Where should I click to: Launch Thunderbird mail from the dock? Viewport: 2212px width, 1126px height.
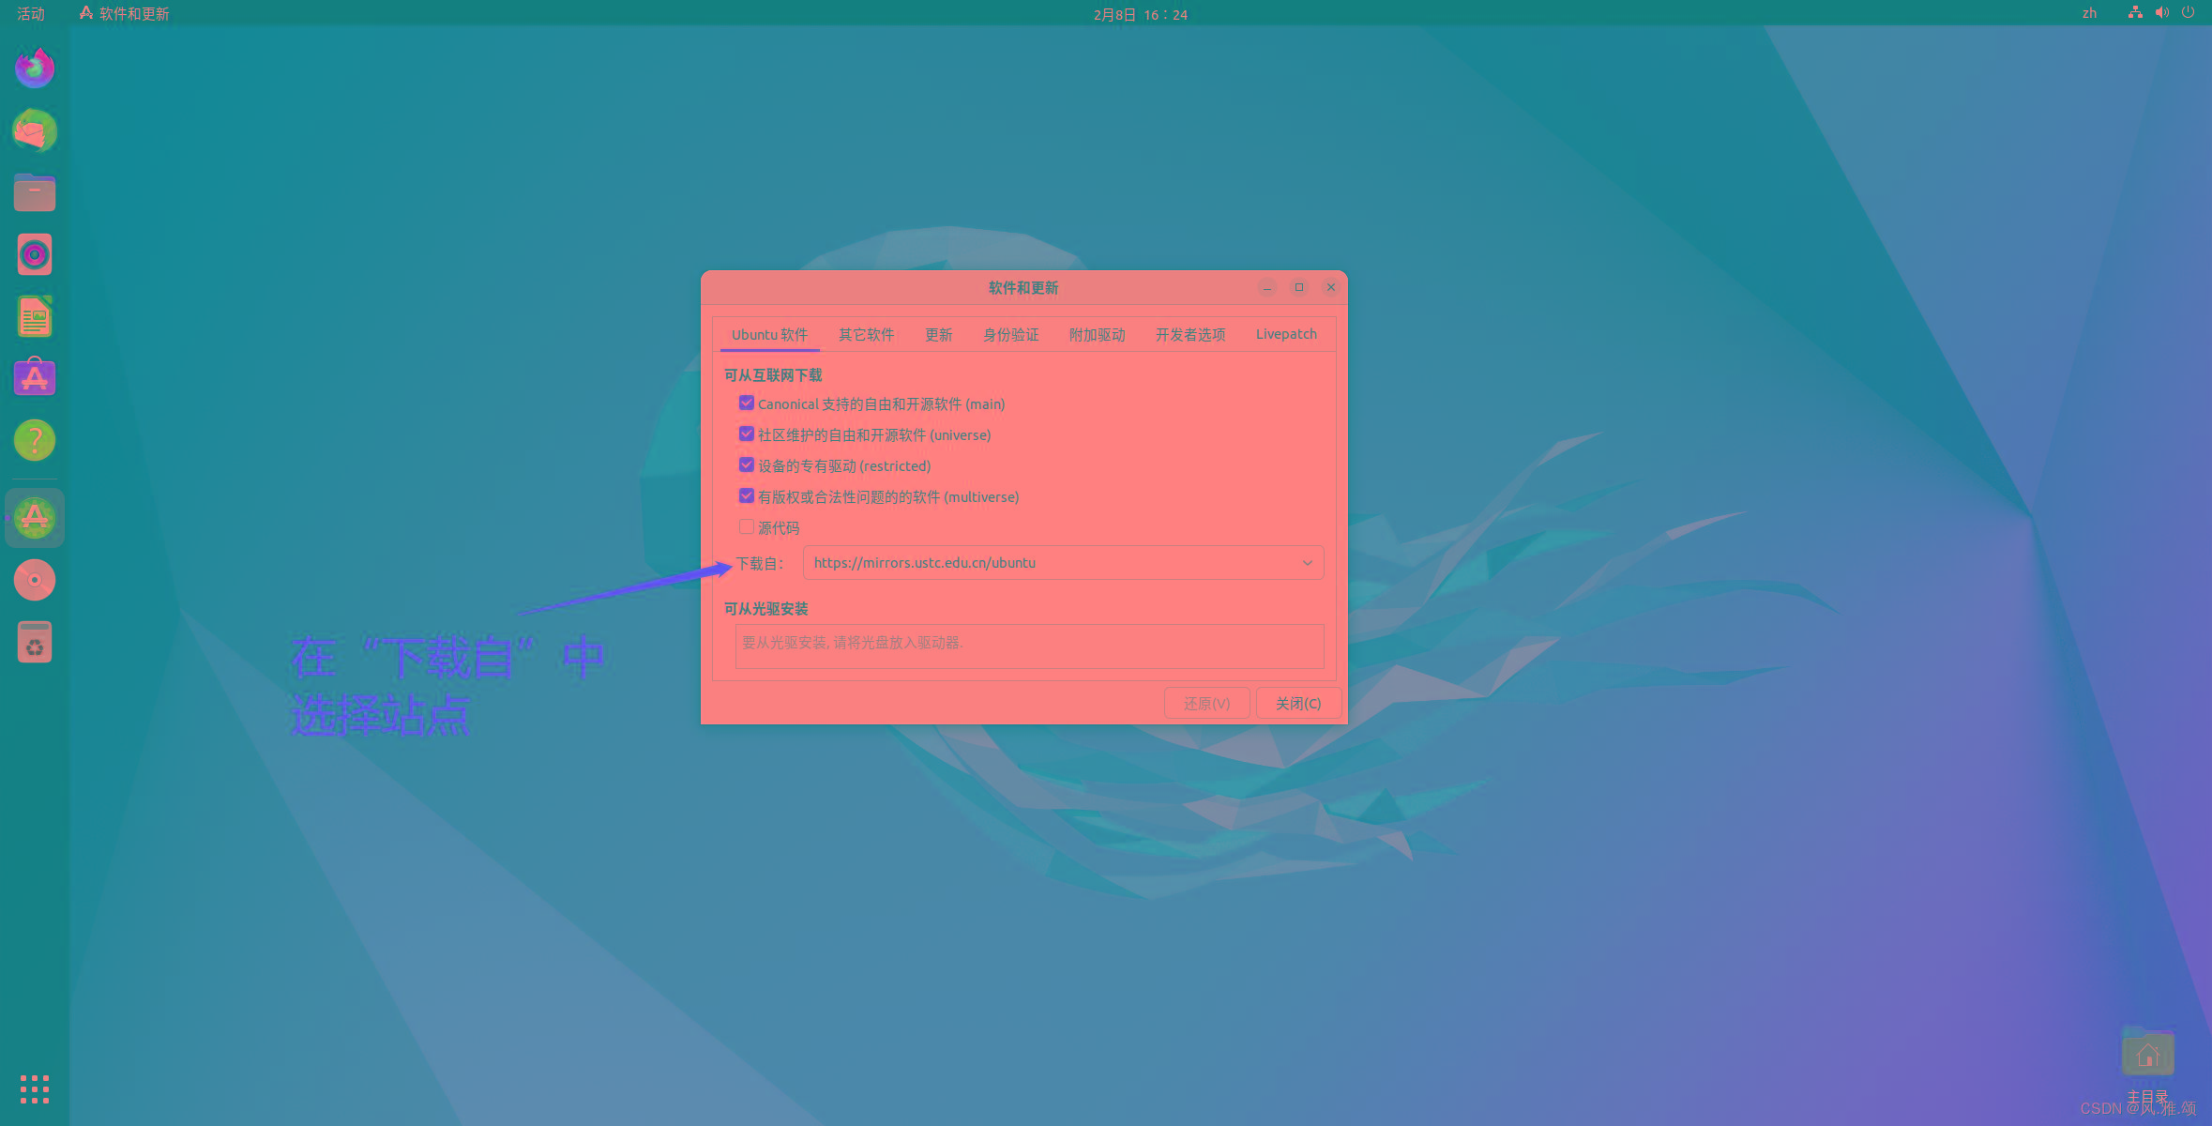[x=35, y=130]
